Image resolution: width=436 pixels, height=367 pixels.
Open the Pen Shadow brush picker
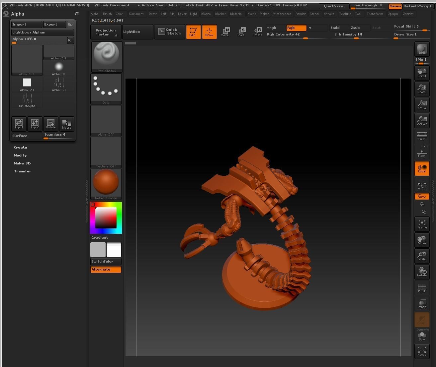(106, 57)
